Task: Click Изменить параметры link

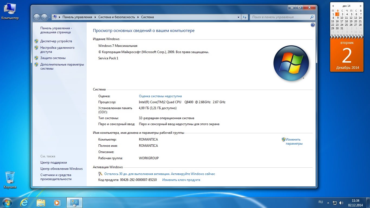Action: click(294, 142)
